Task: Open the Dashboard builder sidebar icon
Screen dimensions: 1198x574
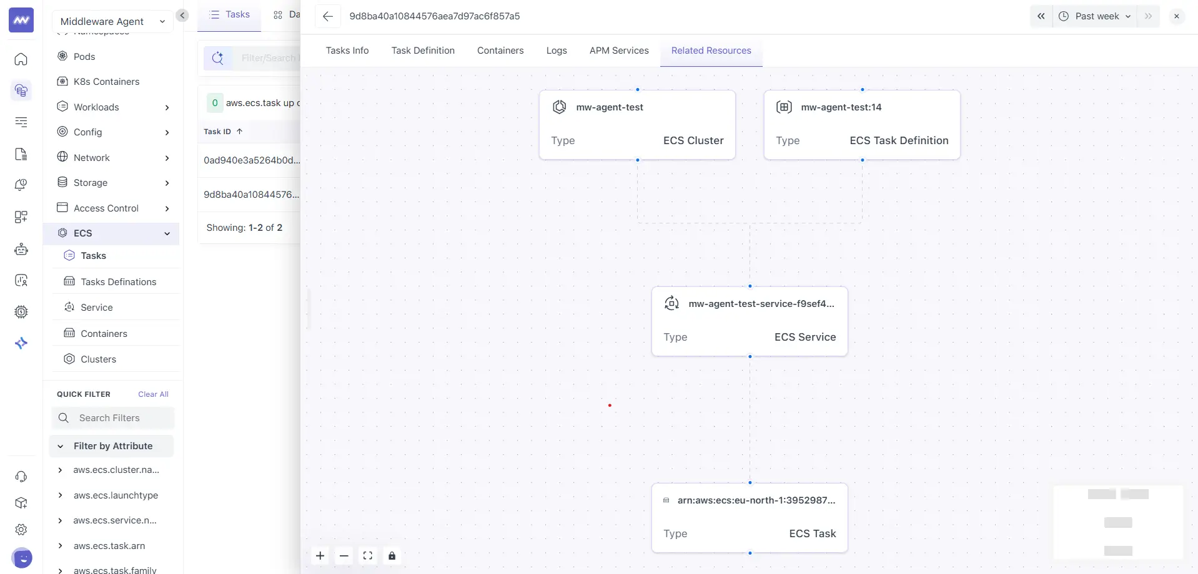Action: [x=21, y=217]
